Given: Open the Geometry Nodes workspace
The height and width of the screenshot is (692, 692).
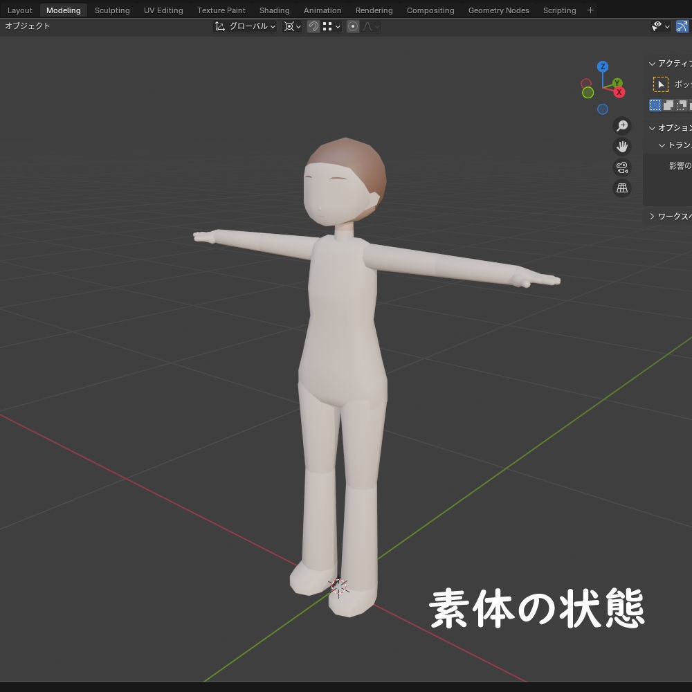Looking at the screenshot, I should click(x=498, y=10).
